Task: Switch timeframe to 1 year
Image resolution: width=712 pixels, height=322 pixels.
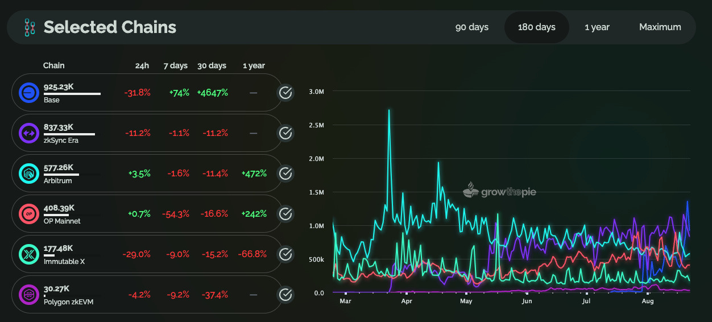Action: click(x=597, y=27)
